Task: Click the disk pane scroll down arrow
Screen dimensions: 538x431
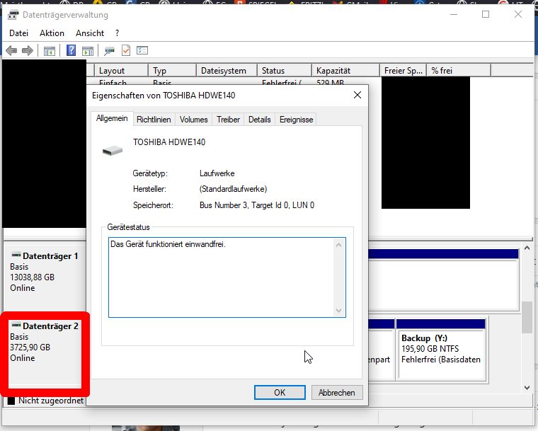Action: point(527,388)
